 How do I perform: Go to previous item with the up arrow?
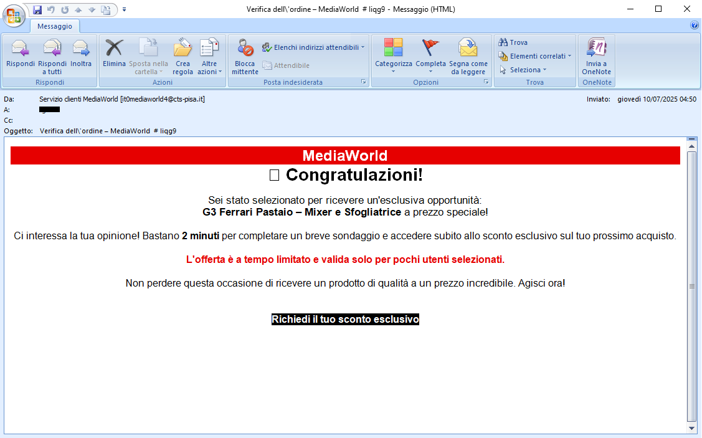click(x=78, y=9)
